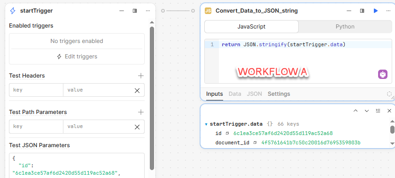Switch code language to JavaScript

click(251, 27)
